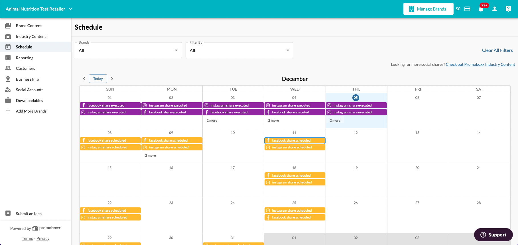Click the user profile icon
The image size is (518, 245).
coord(495,9)
